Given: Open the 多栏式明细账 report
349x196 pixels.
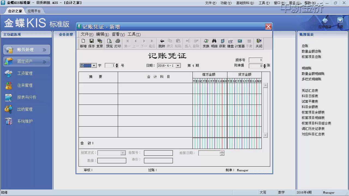Looking at the screenshot, I should click(x=311, y=79).
